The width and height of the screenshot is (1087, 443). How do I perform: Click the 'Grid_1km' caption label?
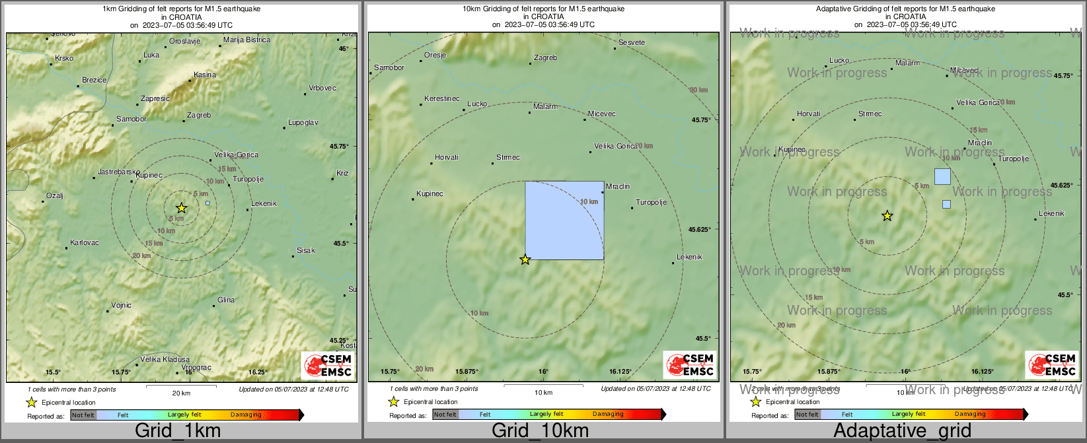click(178, 431)
